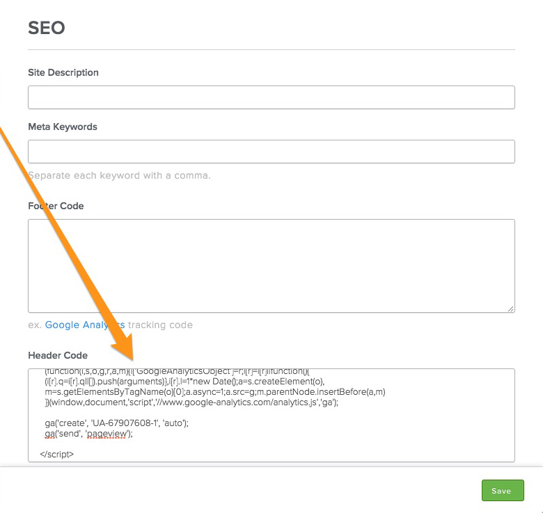Click inside the Footer Code text area
Viewport: 543px width, 513px height.
271,266
